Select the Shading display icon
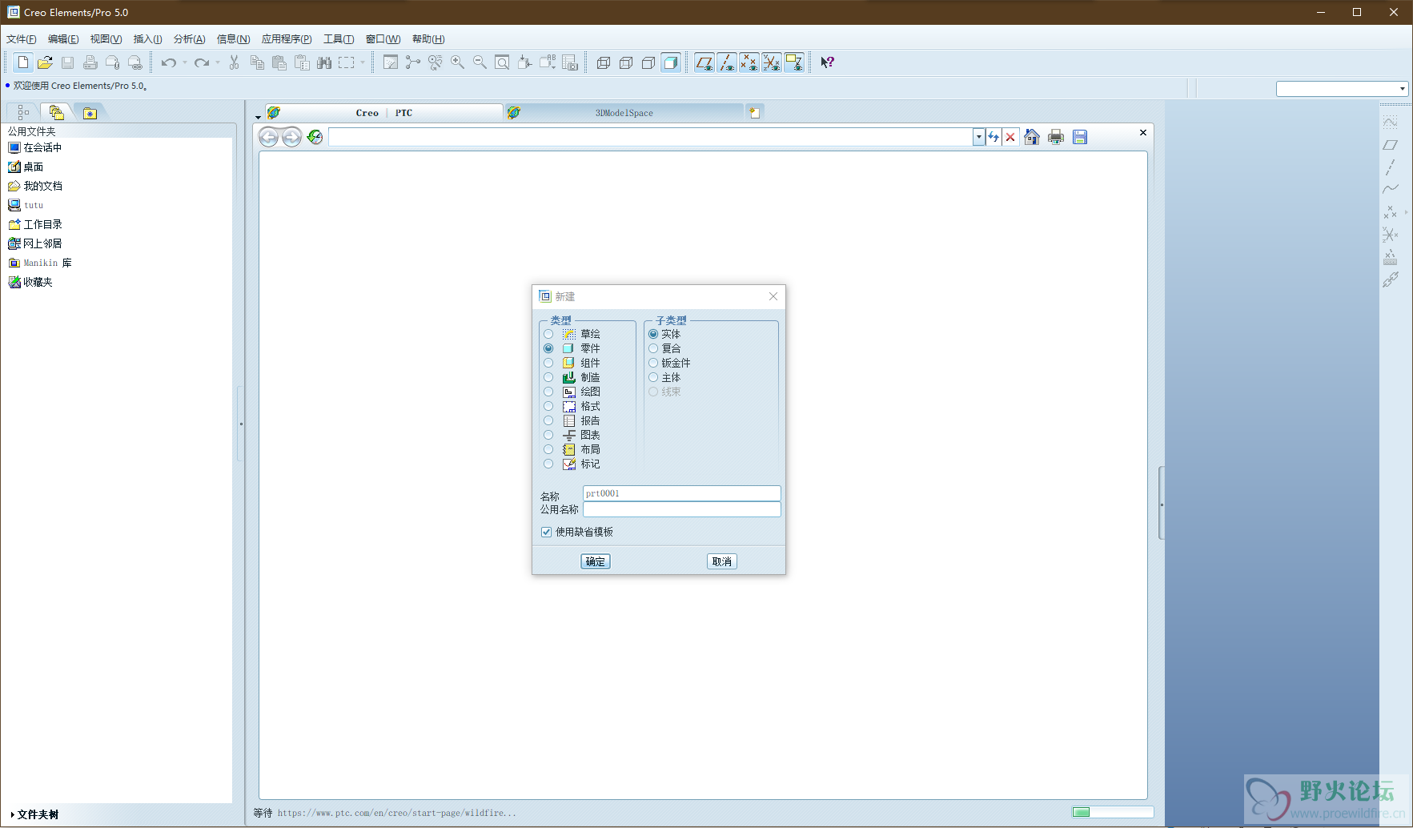Viewport: 1413px width, 828px height. (671, 62)
